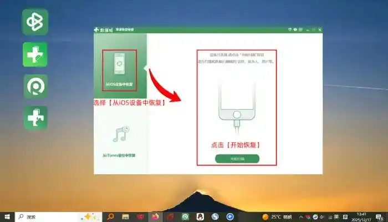Open Firefox from the taskbar
Screen dimensions: 388x222
(x=155, y=217)
